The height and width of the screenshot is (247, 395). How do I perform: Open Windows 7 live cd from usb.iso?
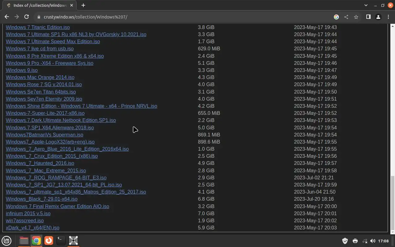click(39, 48)
